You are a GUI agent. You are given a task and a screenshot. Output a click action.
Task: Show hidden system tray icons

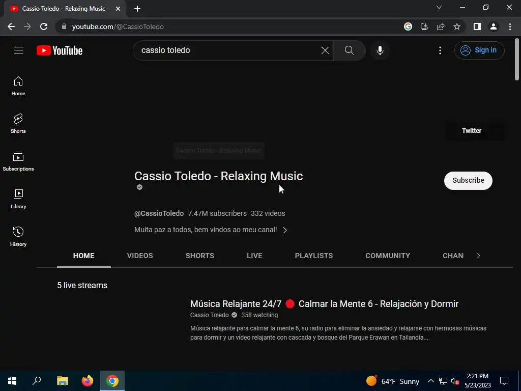[430, 381]
